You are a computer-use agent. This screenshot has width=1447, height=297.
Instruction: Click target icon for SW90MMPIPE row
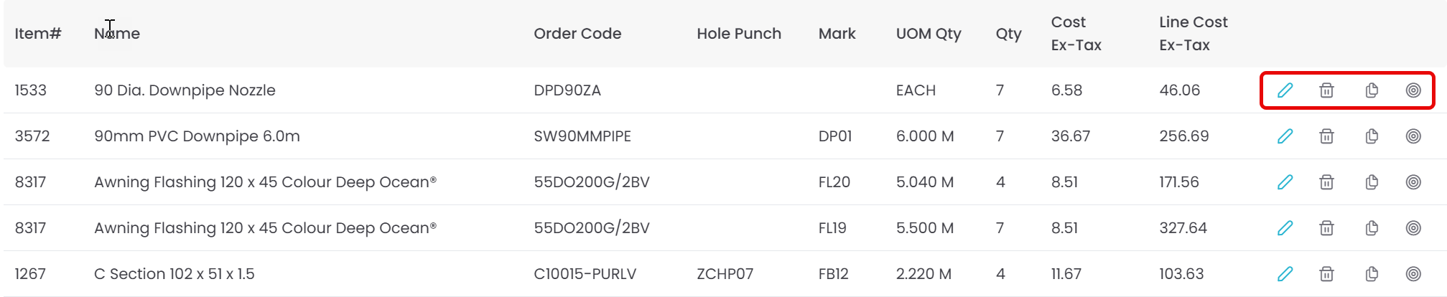click(x=1413, y=136)
